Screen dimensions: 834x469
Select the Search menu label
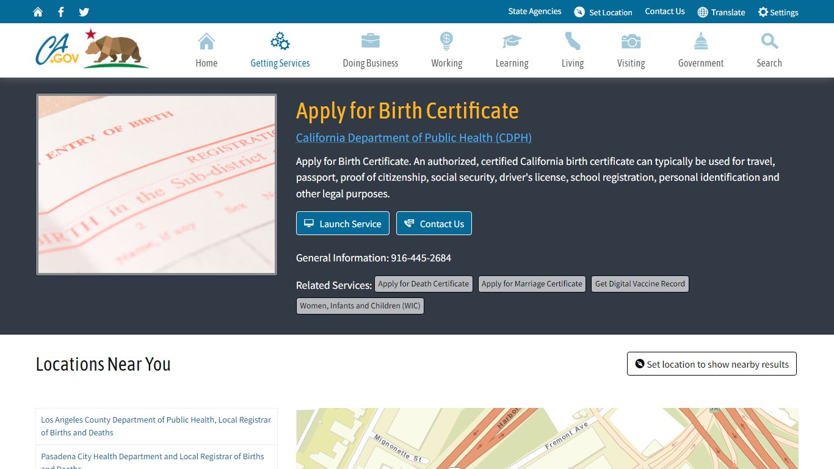769,63
